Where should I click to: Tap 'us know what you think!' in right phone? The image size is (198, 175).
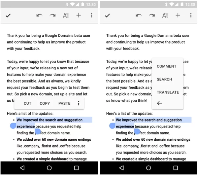point(127,100)
